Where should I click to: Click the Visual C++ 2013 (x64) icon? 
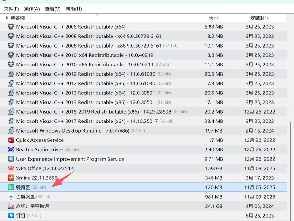[x=11, y=93]
